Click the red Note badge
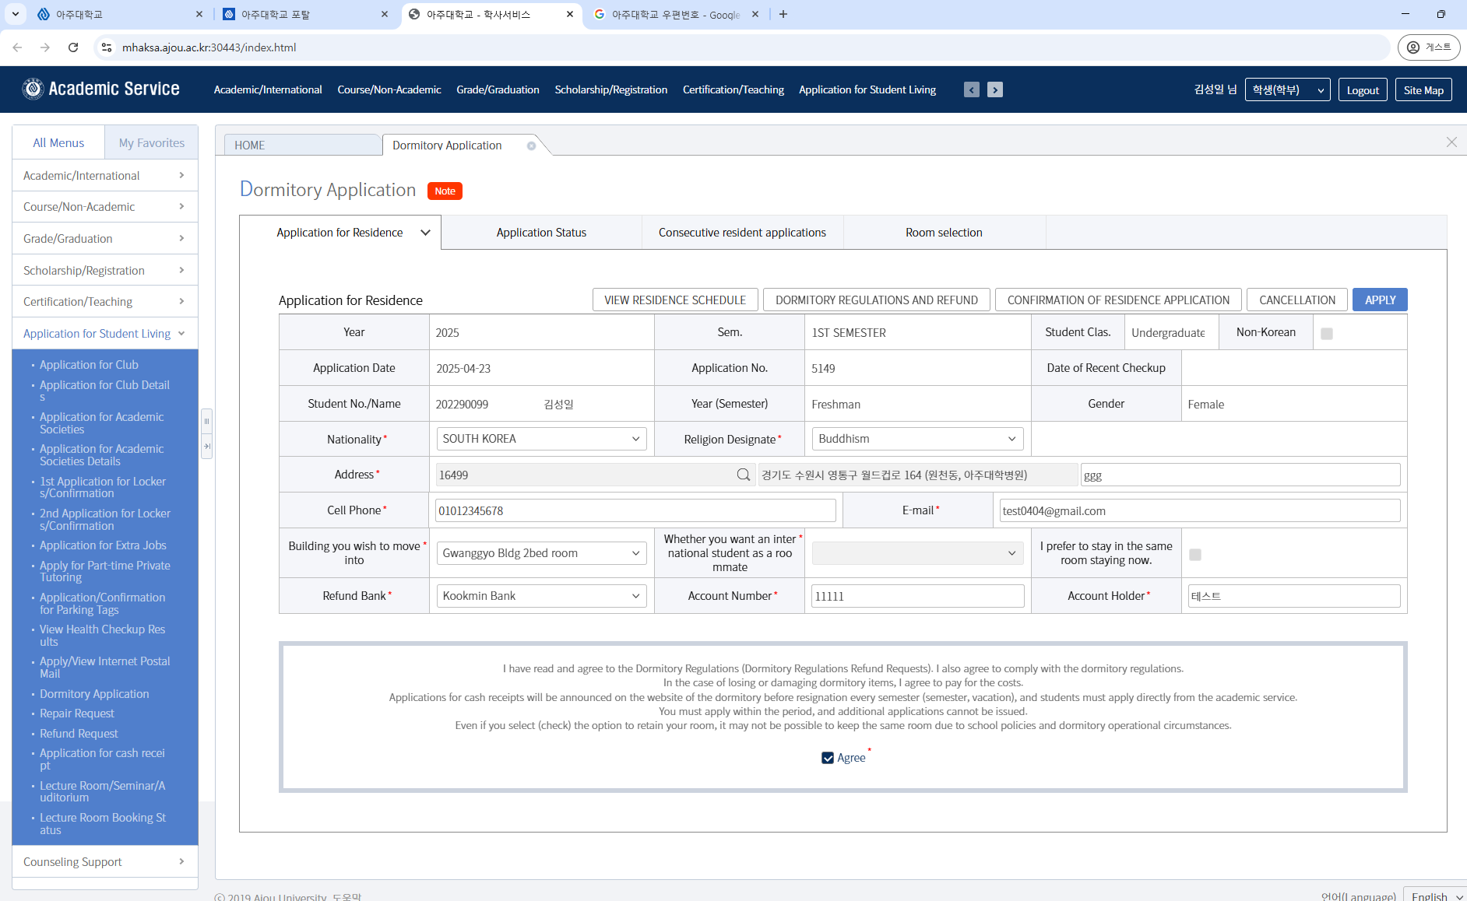Viewport: 1467px width, 901px height. coord(445,191)
